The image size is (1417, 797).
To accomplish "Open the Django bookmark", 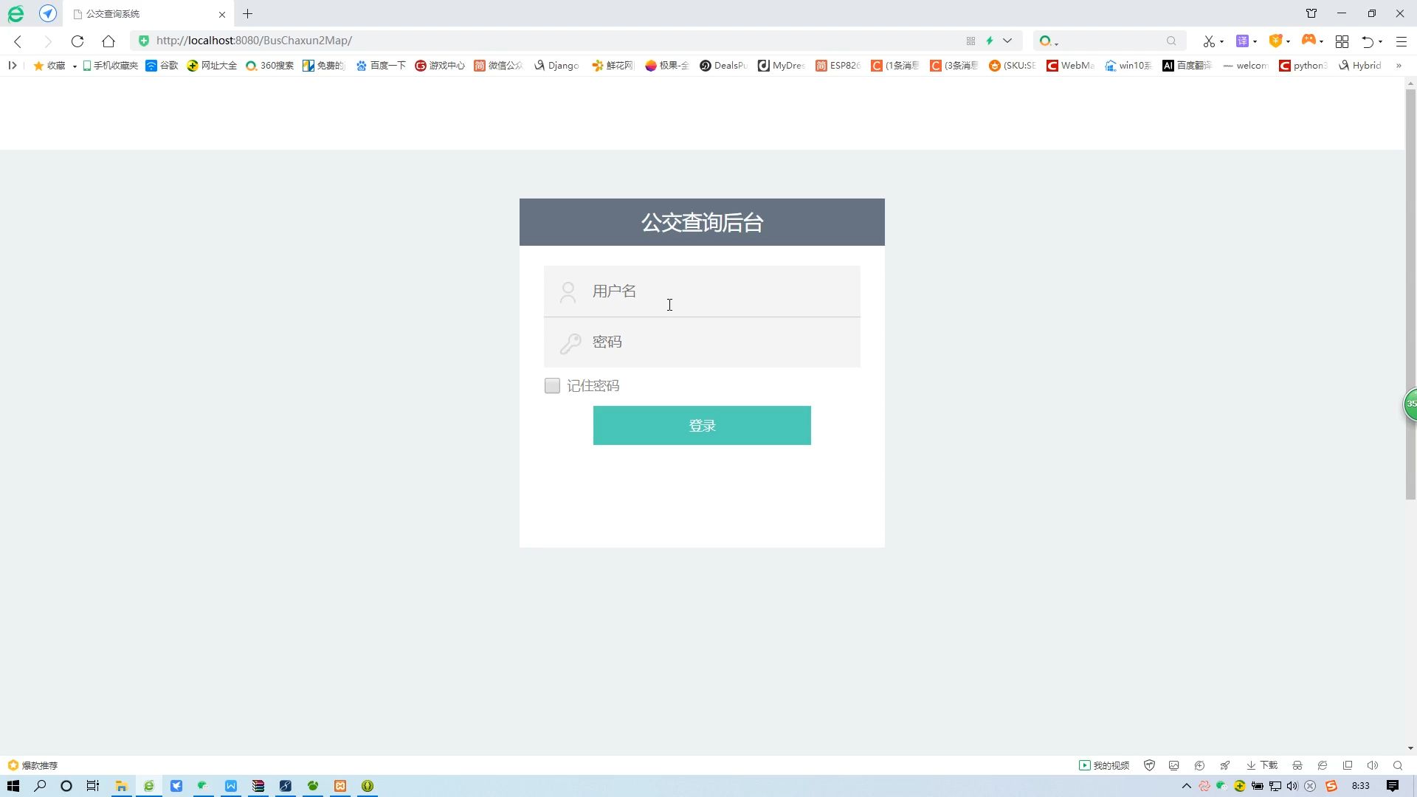I will [x=556, y=66].
